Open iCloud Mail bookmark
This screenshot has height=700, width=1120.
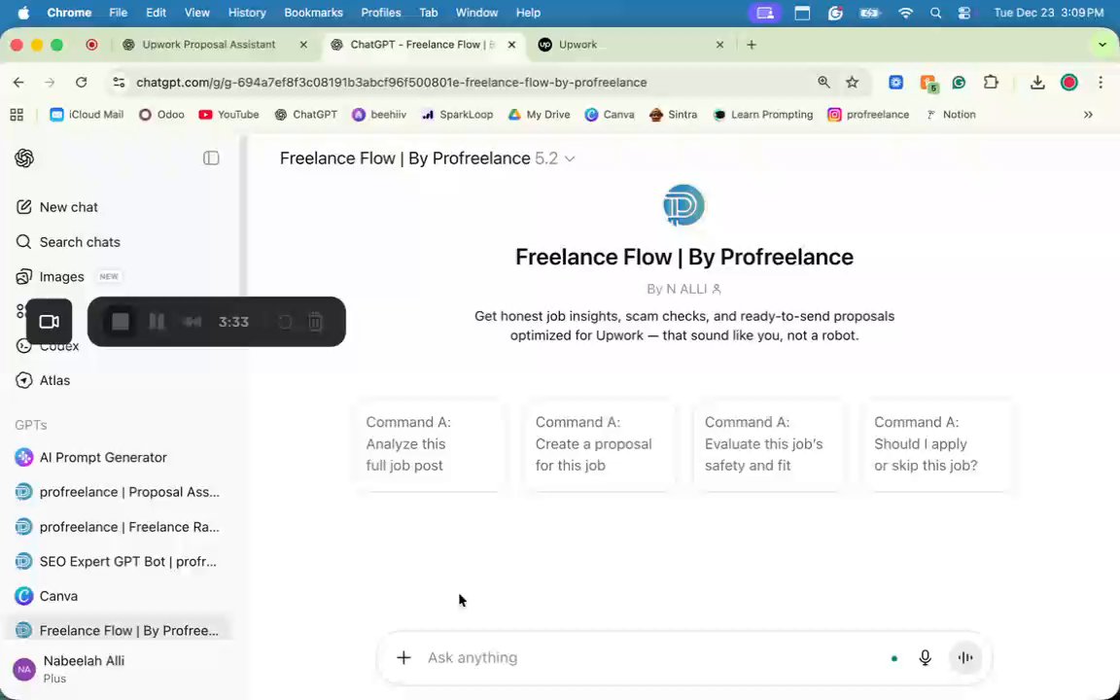tap(87, 115)
